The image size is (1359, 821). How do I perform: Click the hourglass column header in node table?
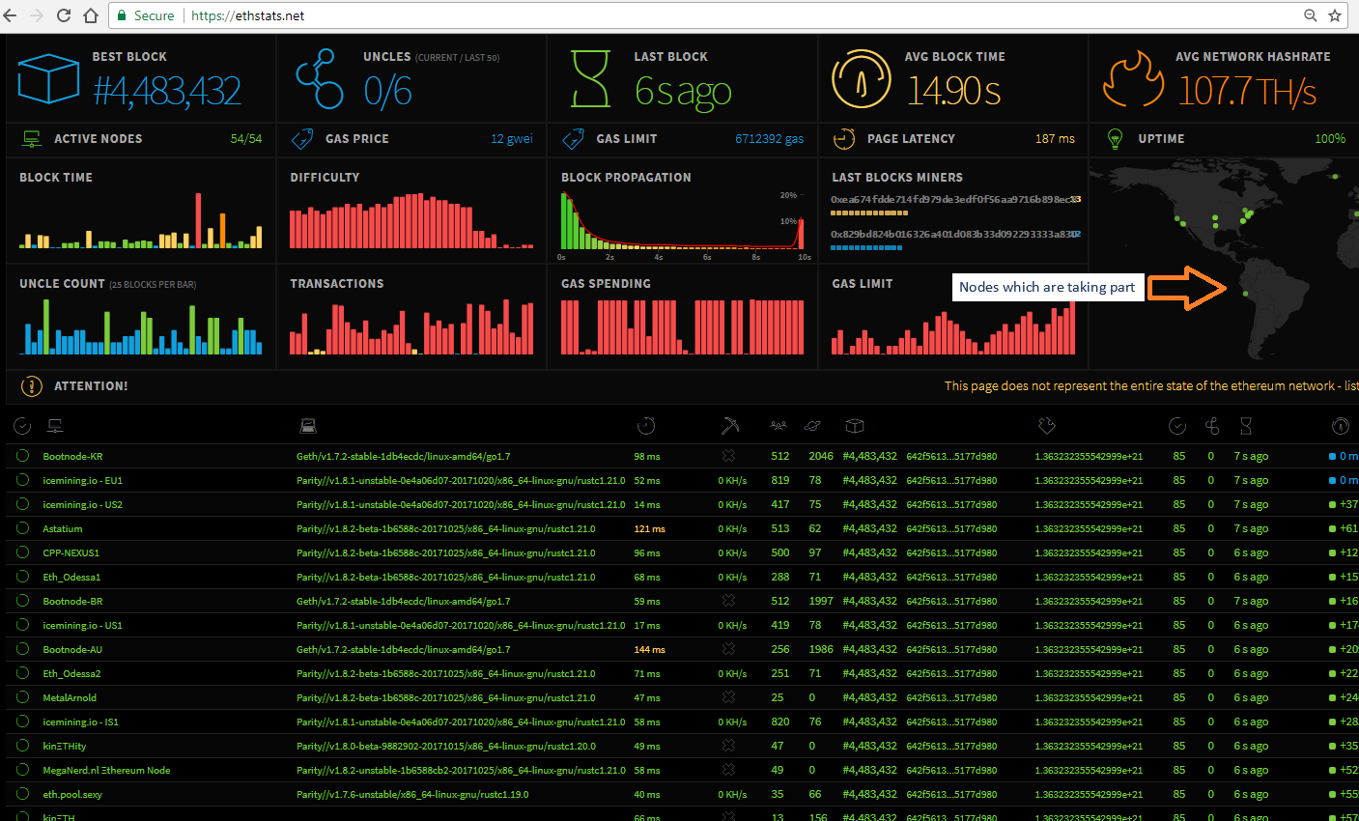1246,426
